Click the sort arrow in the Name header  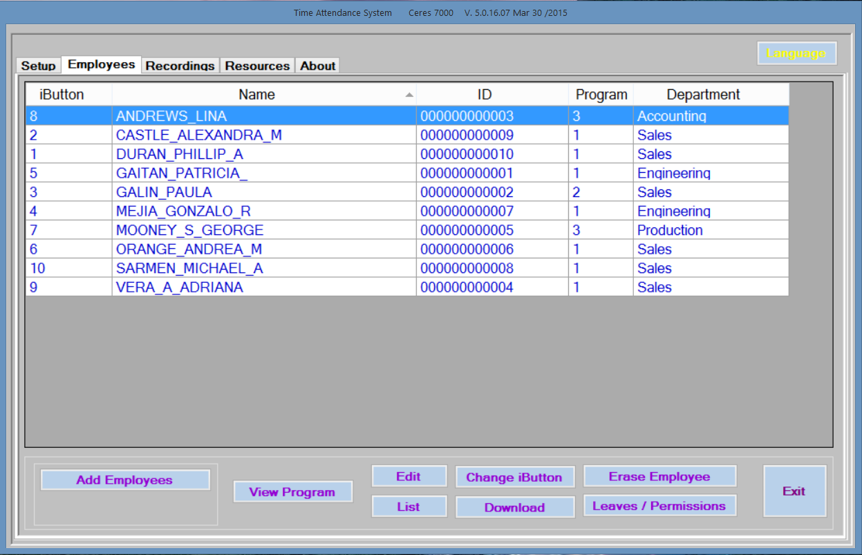pyautogui.click(x=409, y=95)
